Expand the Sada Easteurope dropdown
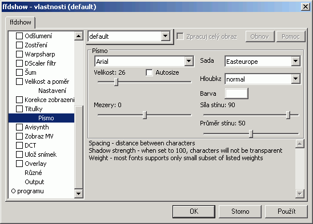The width and height of the screenshot is (313, 224). point(296,61)
